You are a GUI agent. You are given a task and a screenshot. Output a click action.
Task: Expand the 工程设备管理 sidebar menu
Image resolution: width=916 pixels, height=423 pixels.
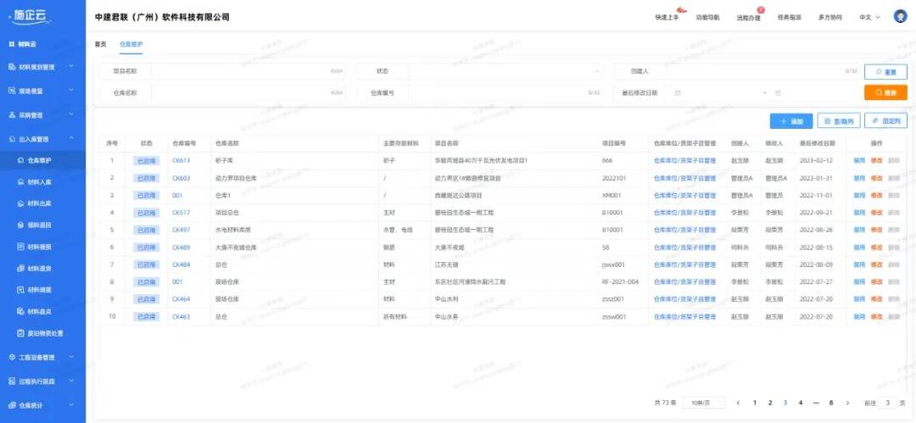(x=71, y=356)
